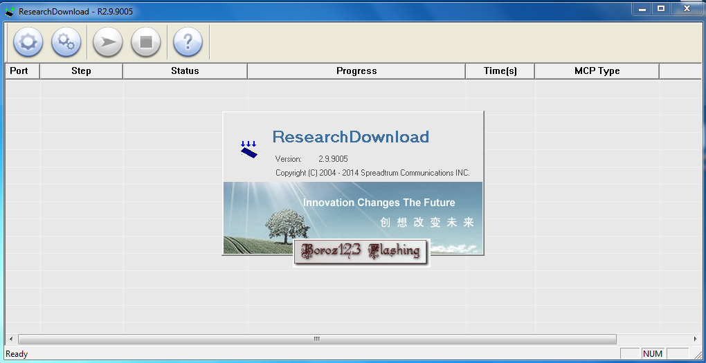The width and height of the screenshot is (706, 363).
Task: Click the NUM indicator in status bar
Action: point(653,353)
